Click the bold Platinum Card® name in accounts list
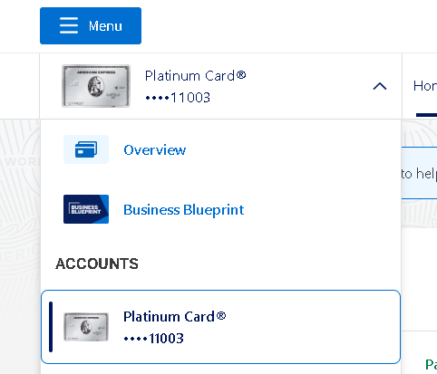This screenshot has height=374, width=437. point(175,317)
